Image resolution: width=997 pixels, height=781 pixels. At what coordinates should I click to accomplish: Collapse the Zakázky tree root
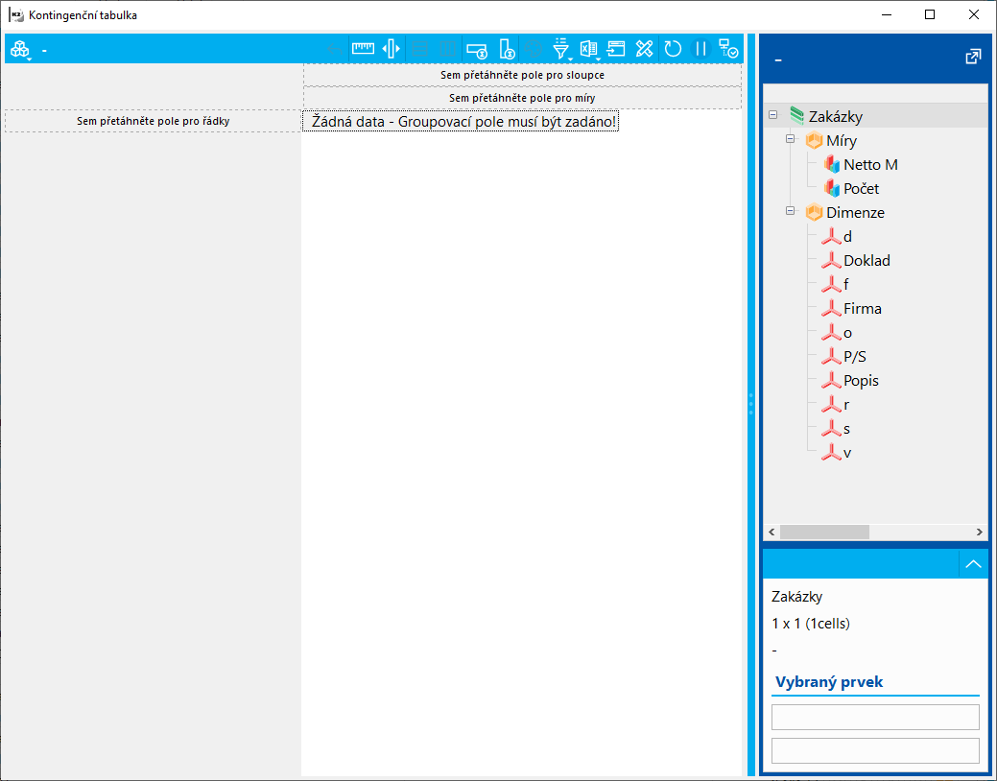click(772, 115)
